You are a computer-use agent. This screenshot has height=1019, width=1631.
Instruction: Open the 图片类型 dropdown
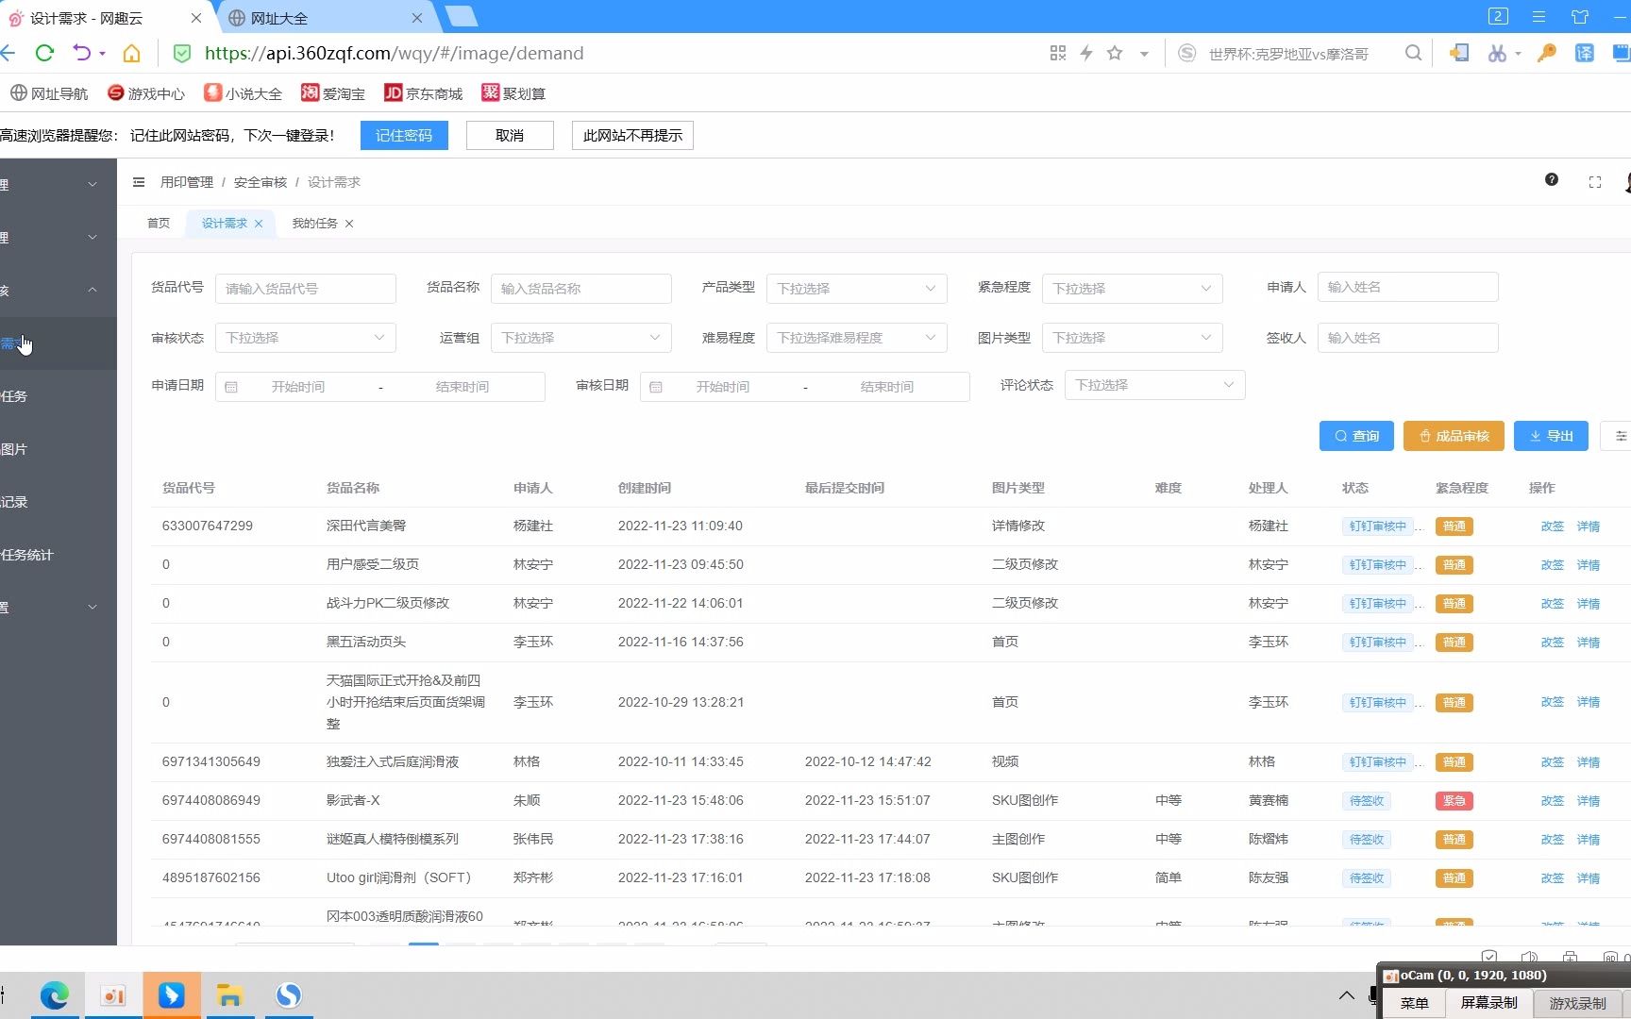(1132, 338)
